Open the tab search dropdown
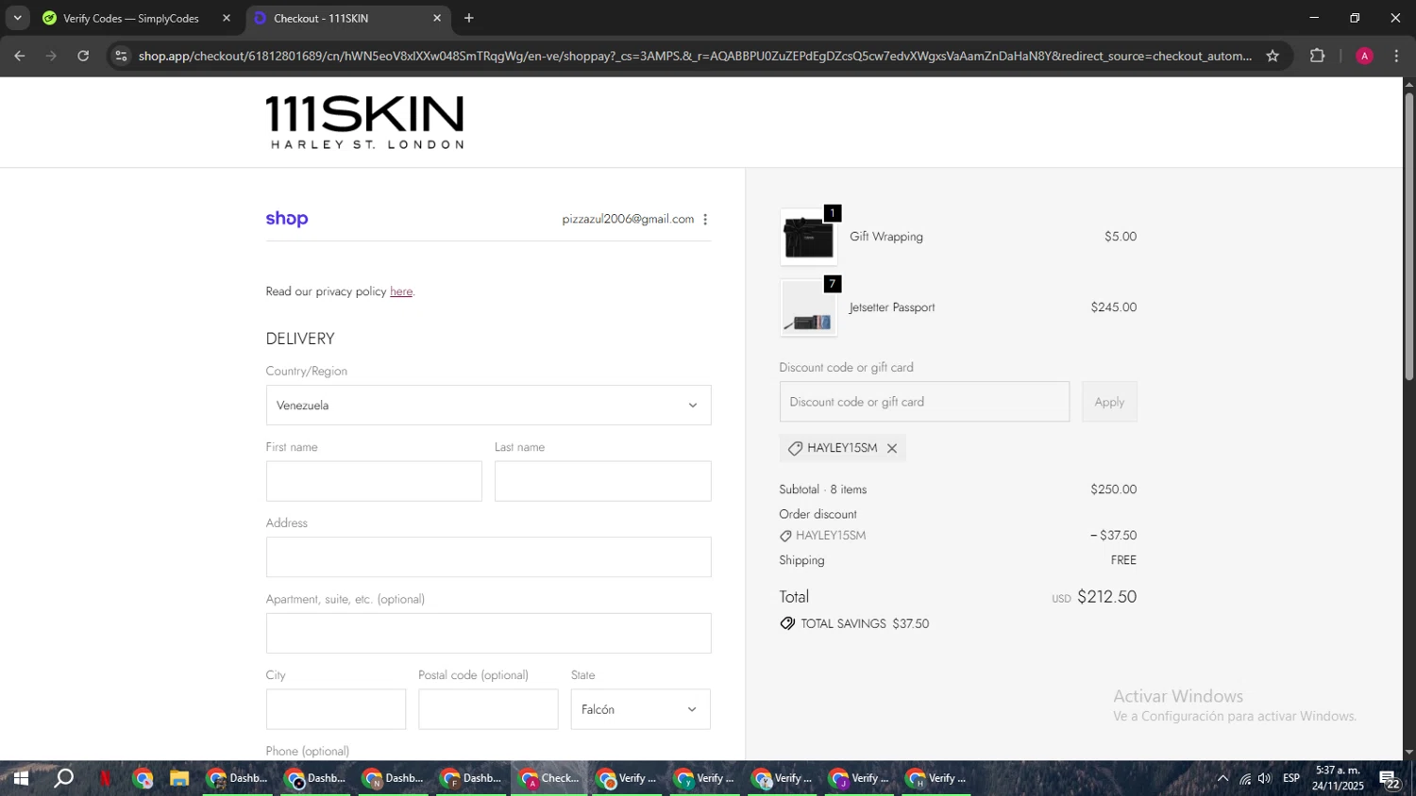The height and width of the screenshot is (796, 1416). pos(17,18)
